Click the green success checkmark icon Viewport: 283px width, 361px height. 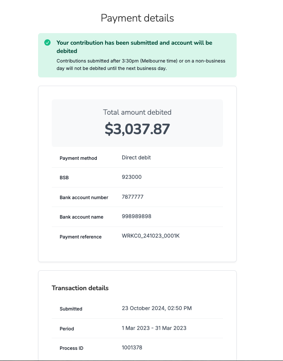(48, 43)
